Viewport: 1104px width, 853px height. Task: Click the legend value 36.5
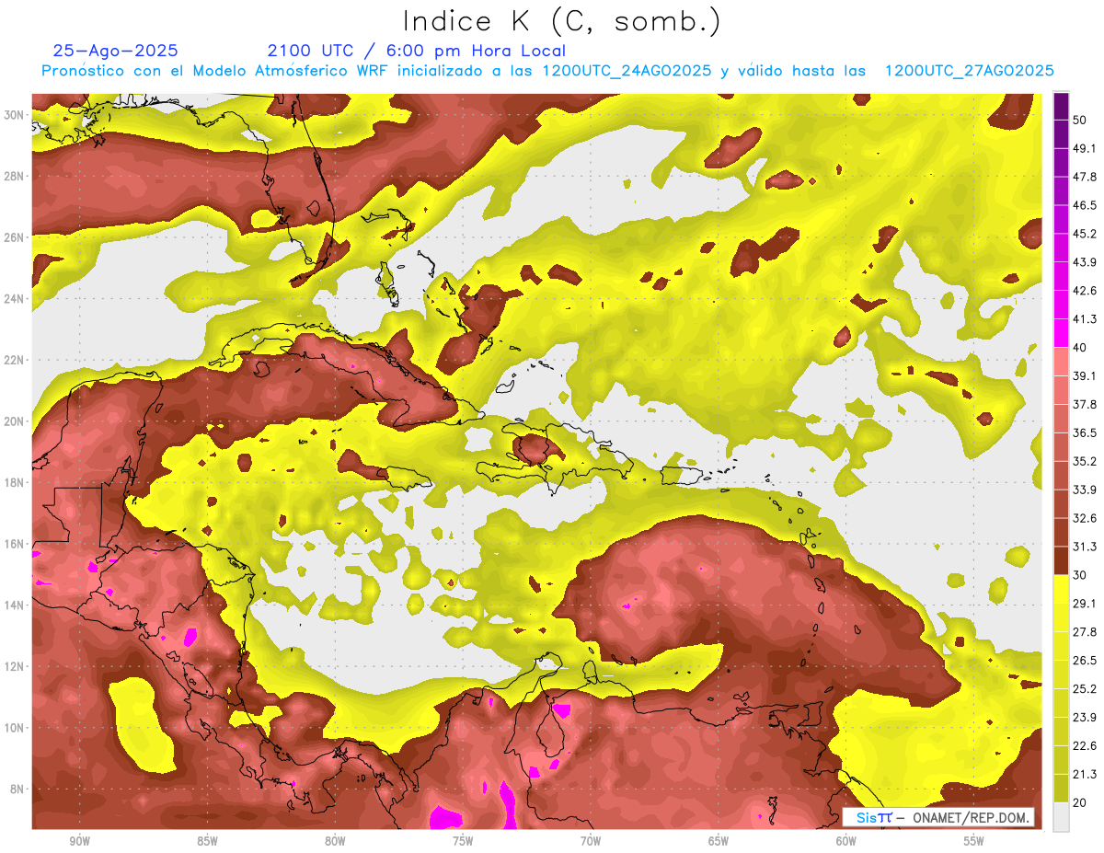[x=1085, y=432]
